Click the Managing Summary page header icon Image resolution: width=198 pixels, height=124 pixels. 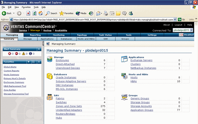coord(48,44)
